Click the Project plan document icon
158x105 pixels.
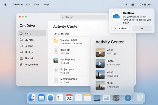56,70
